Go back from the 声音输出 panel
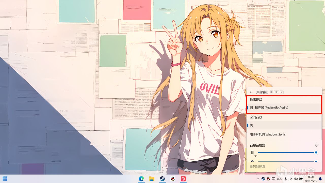 coord(251,92)
